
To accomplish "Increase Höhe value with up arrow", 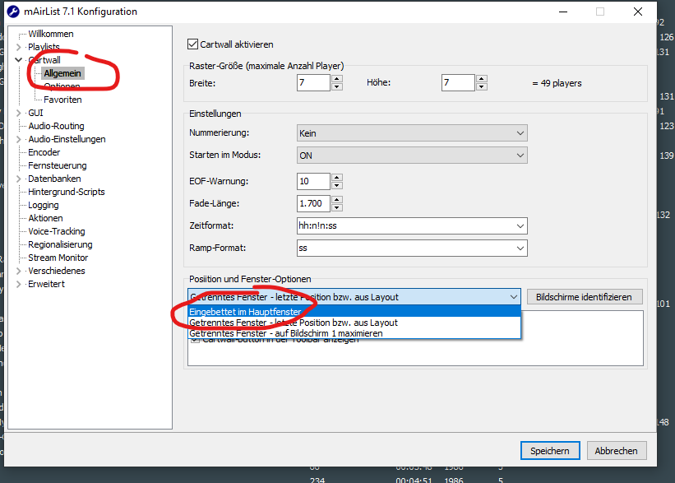I will (x=482, y=78).
